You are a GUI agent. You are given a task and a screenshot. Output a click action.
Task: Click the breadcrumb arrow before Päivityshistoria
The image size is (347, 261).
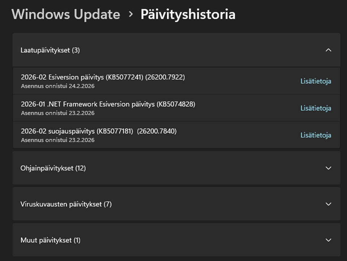click(130, 14)
